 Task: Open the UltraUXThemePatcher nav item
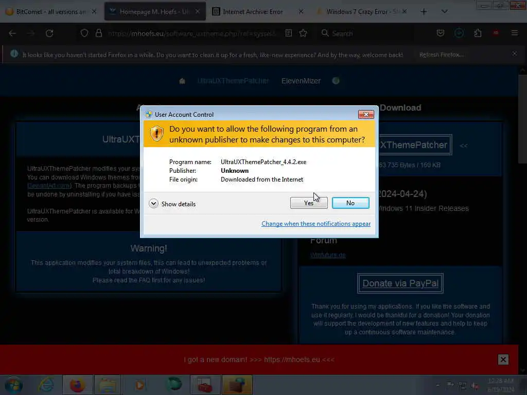[233, 81]
